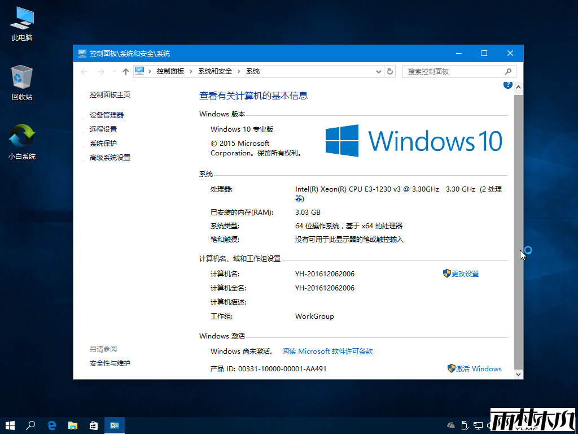Click the vertical scrollbar thumb
The width and height of the screenshot is (578, 434).
point(518,232)
